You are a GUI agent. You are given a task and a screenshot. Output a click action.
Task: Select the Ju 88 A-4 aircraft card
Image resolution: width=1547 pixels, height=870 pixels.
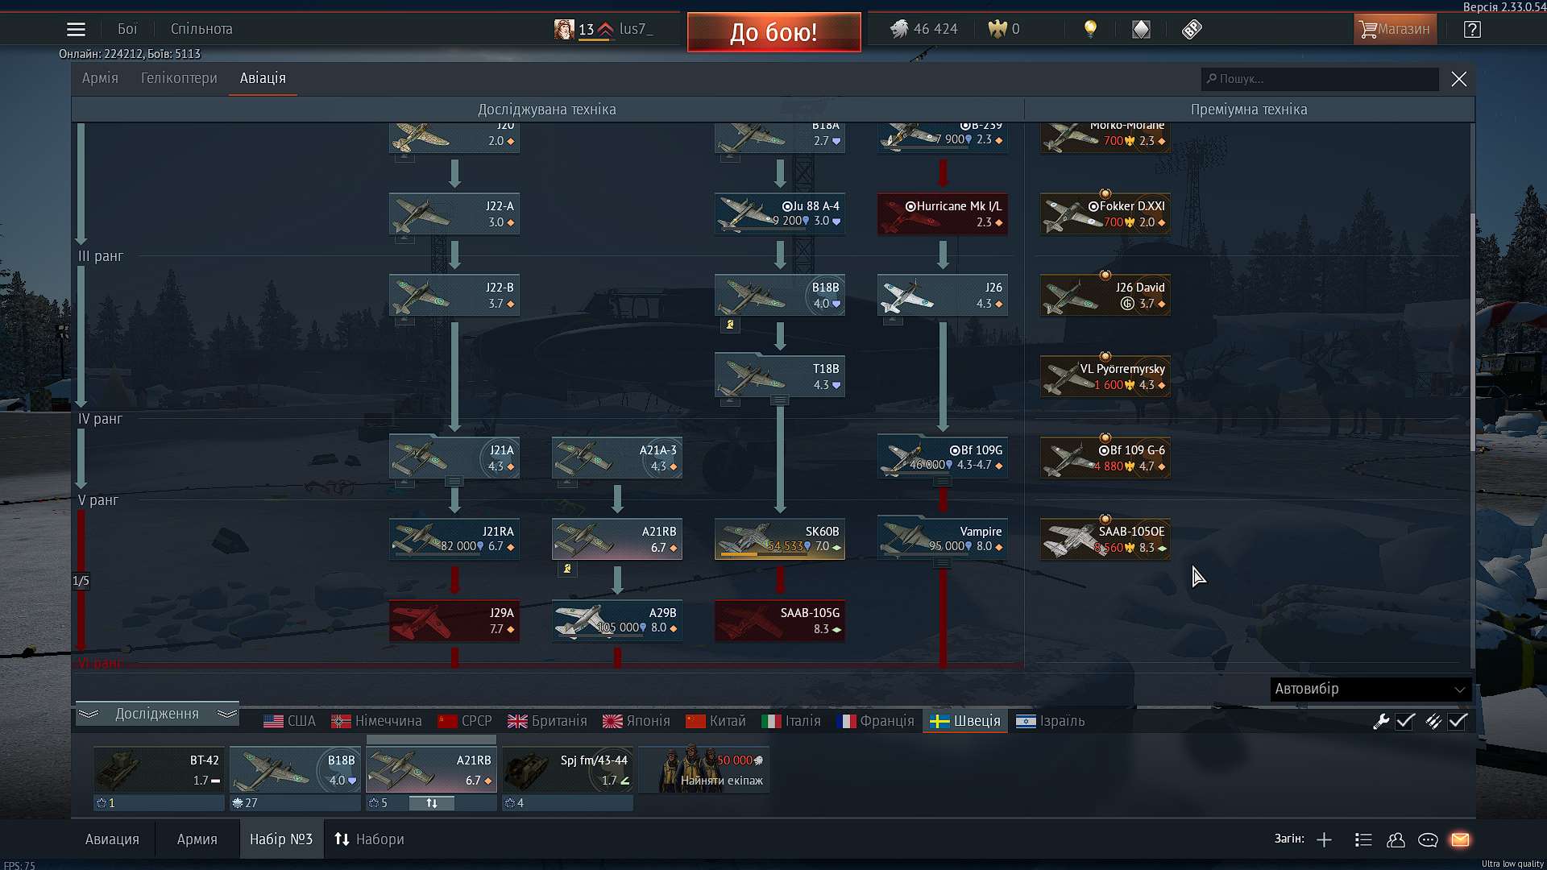click(780, 213)
